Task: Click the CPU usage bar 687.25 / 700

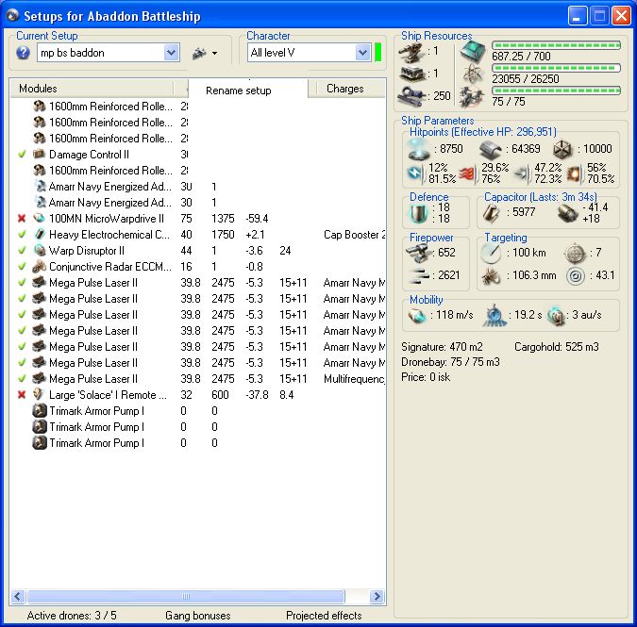Action: [556, 45]
